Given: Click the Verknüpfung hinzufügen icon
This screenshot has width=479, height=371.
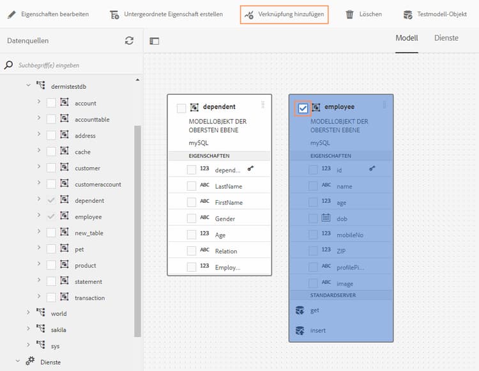Looking at the screenshot, I should click(249, 14).
